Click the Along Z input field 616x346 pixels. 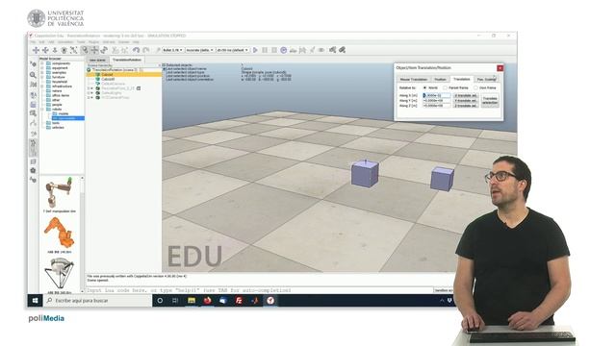click(436, 106)
